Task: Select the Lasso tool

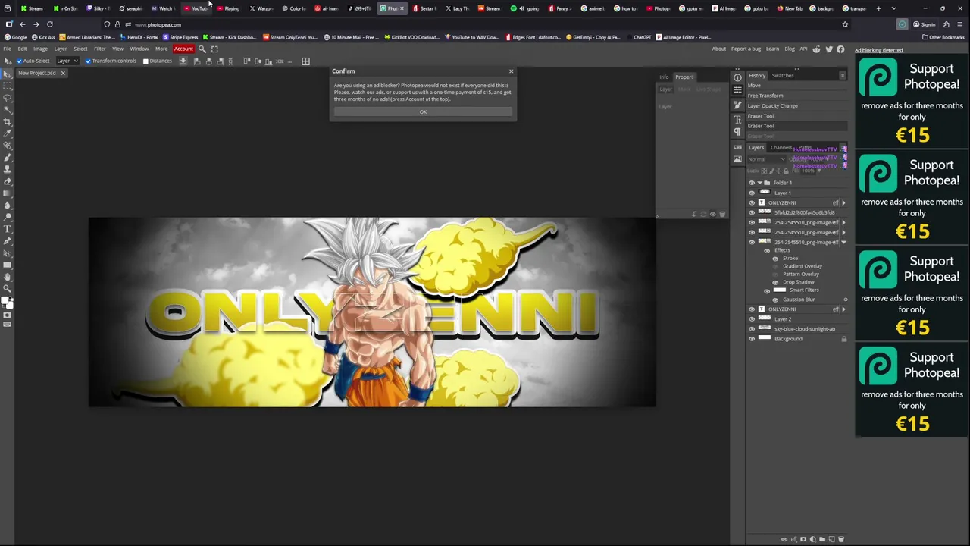Action: coord(8,98)
